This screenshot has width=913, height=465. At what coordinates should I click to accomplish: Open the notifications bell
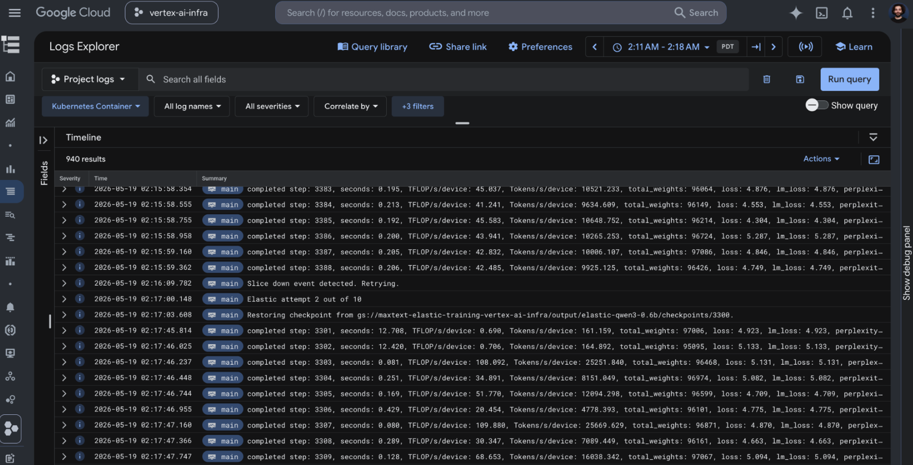tap(847, 13)
